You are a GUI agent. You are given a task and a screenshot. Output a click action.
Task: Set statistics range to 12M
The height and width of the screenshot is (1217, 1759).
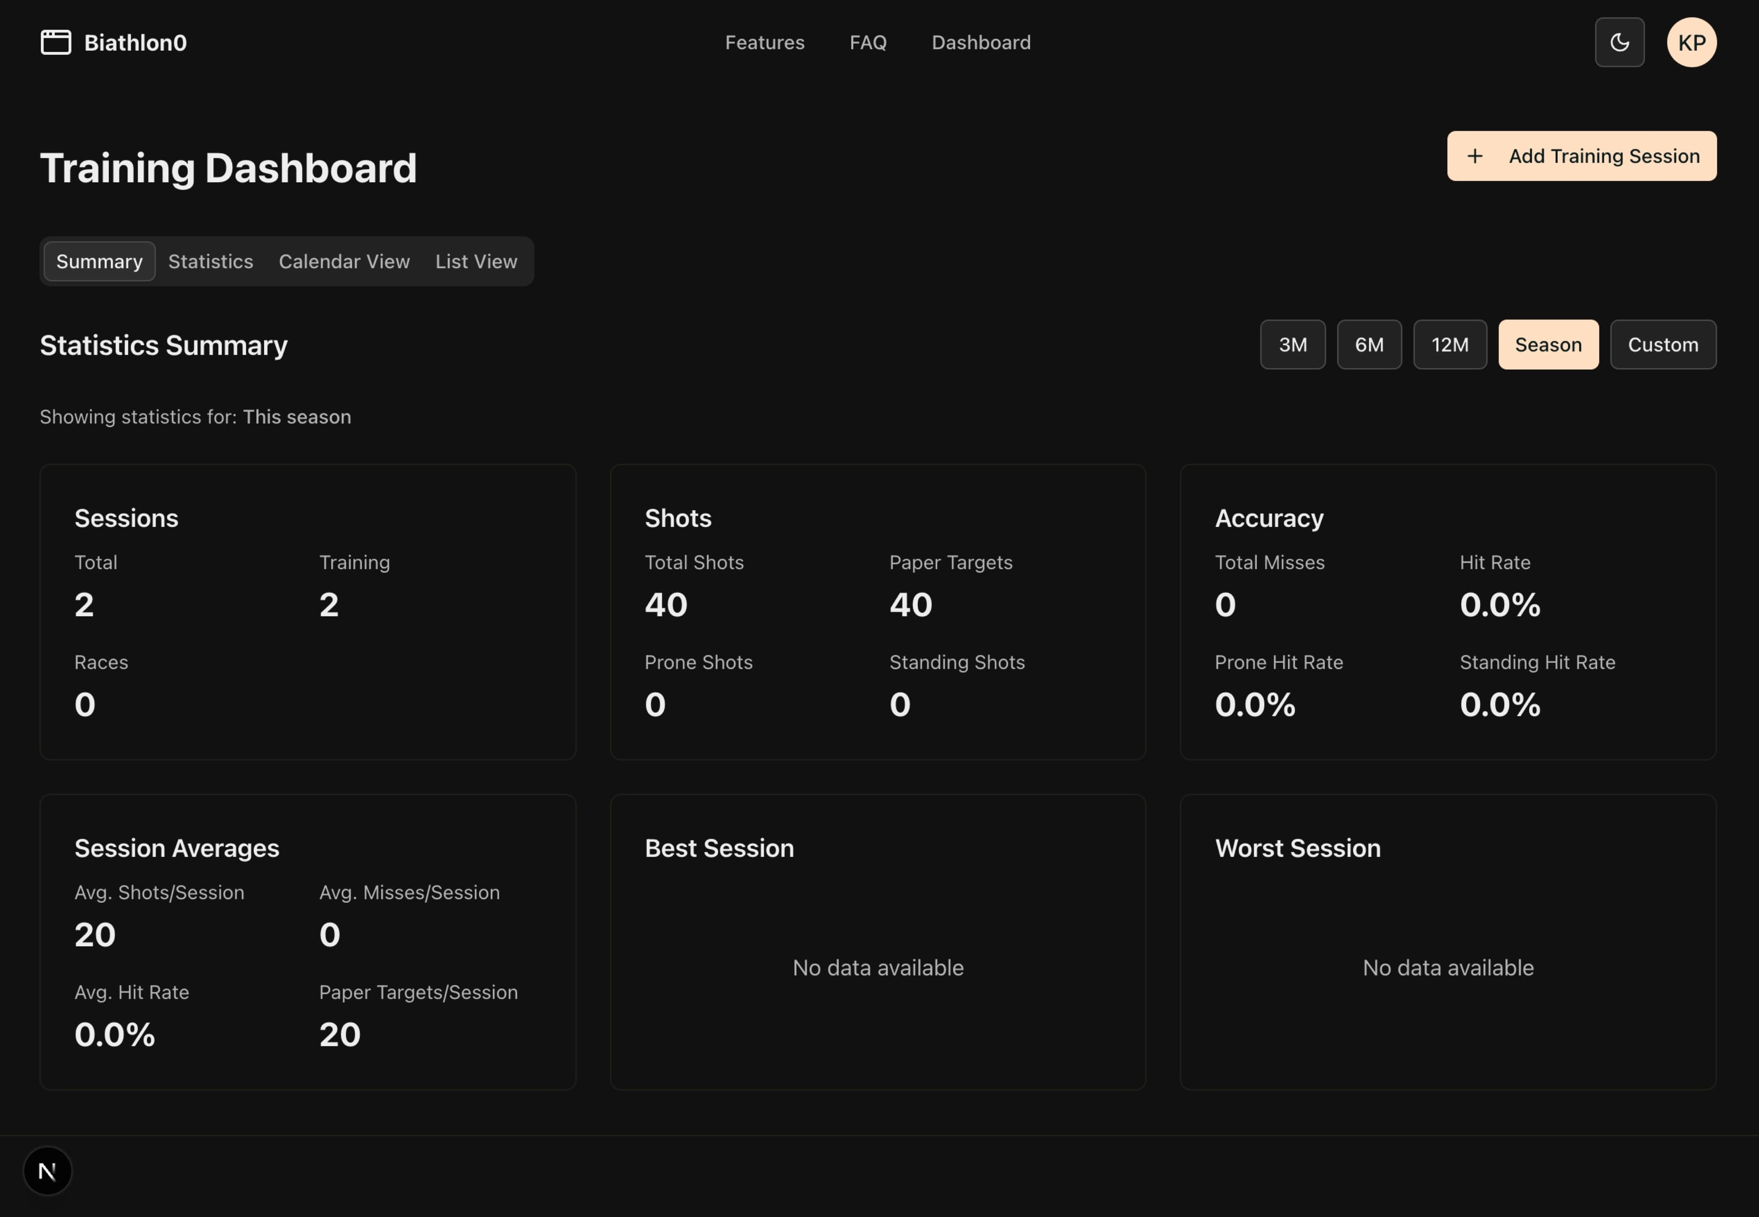pyautogui.click(x=1449, y=344)
